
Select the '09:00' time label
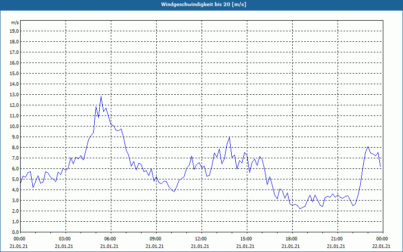click(x=155, y=239)
